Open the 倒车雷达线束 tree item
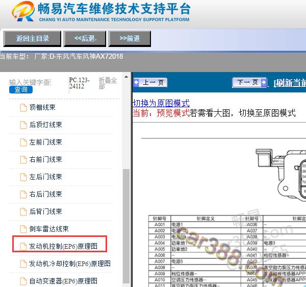Screen dimensions: 306x287 49,229
